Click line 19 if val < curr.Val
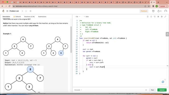Image resolution: width=169 pixels, height=95 pixels. [94, 60]
